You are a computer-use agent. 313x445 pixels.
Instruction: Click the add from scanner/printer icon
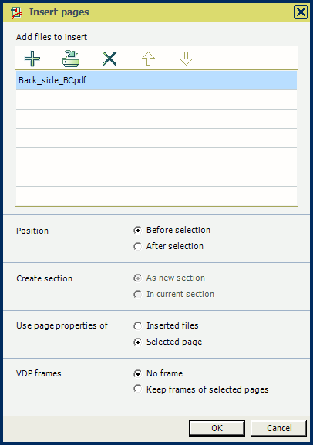coord(71,59)
